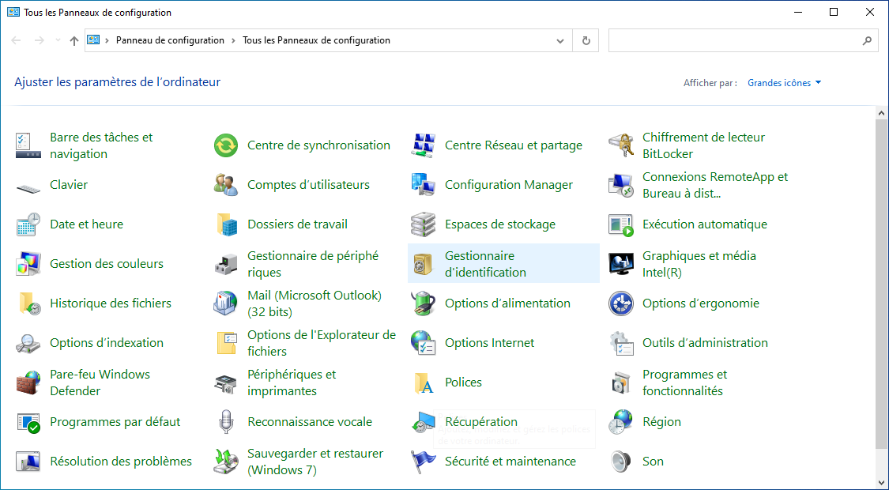Open Options de l'Explorateur de fichiers link

[322, 343]
